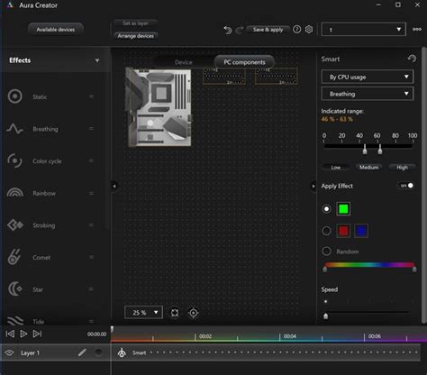Toggle Layer 1 visibility eye
427x375 pixels.
9,352
